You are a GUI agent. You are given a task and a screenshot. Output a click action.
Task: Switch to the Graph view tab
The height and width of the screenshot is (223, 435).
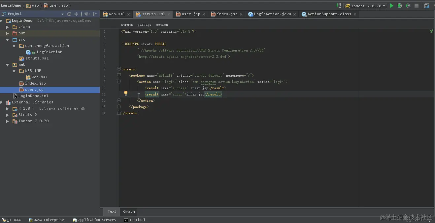[x=129, y=211]
